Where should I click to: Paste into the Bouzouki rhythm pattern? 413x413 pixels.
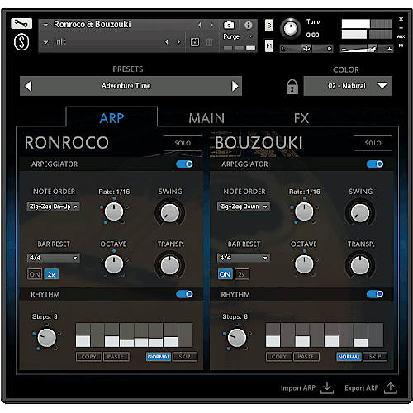pyautogui.click(x=306, y=357)
